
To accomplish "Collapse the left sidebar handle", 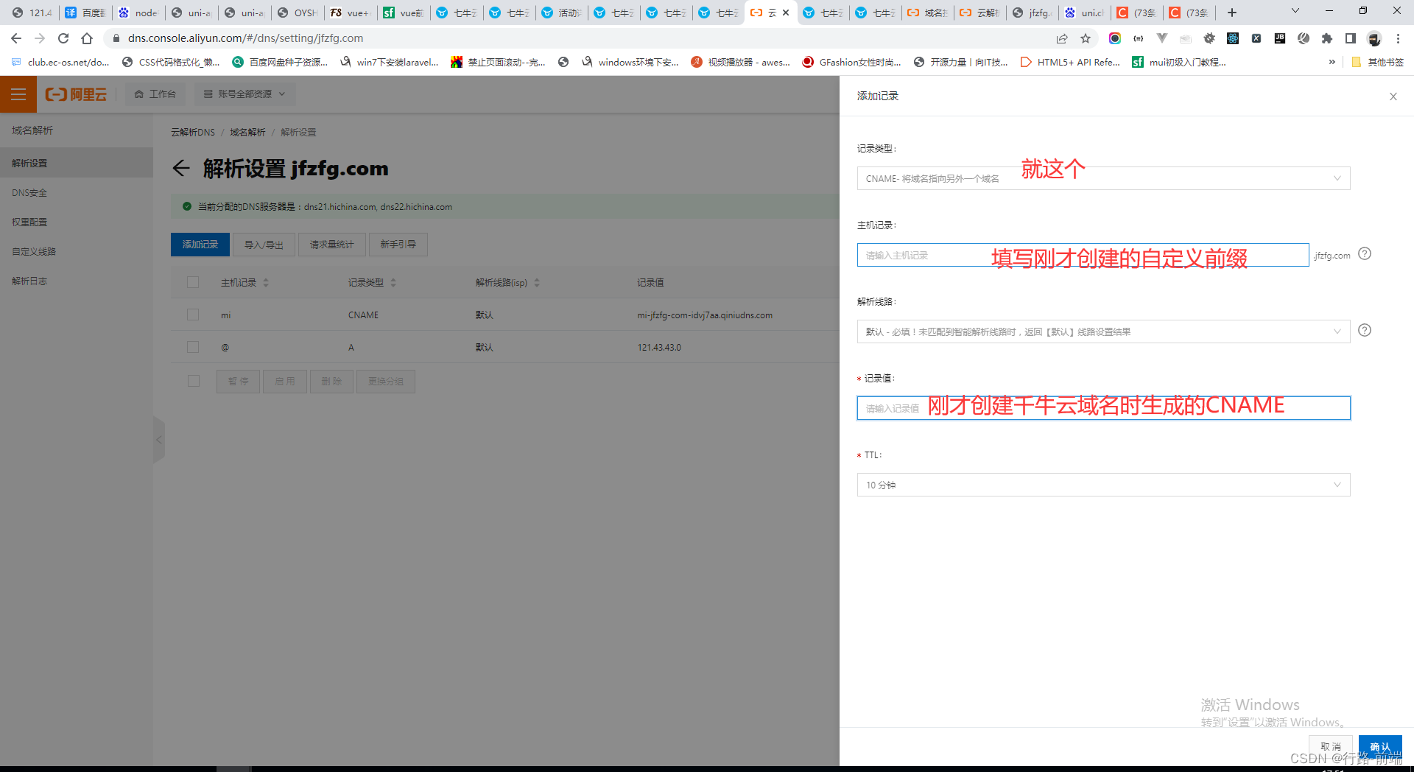I will tap(158, 440).
